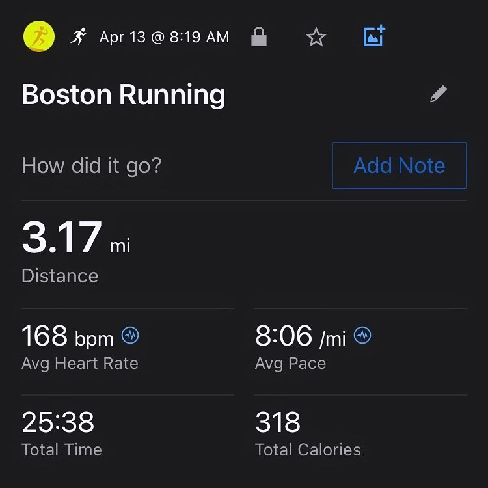The image size is (488, 488).
Task: Mark activity as favorite with star
Action: pyautogui.click(x=316, y=38)
